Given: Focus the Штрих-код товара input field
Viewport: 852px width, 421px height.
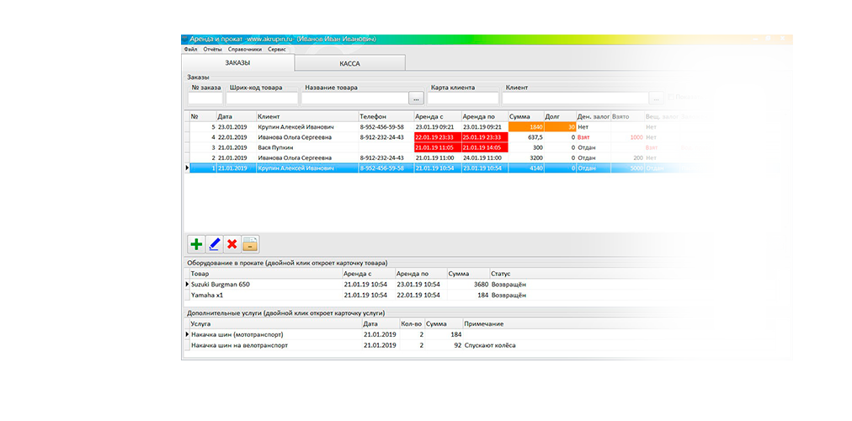Looking at the screenshot, I should point(263,99).
